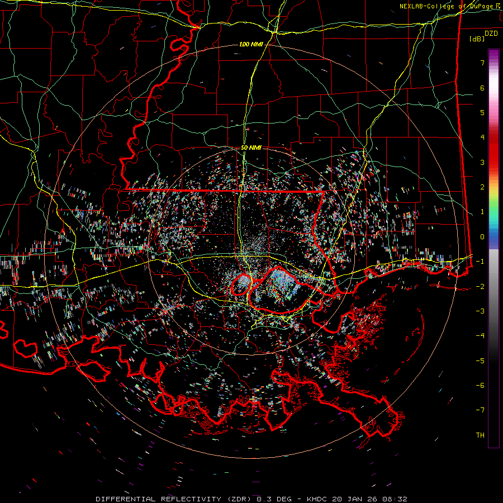Click the -6 dB scale value

[x=480, y=386]
